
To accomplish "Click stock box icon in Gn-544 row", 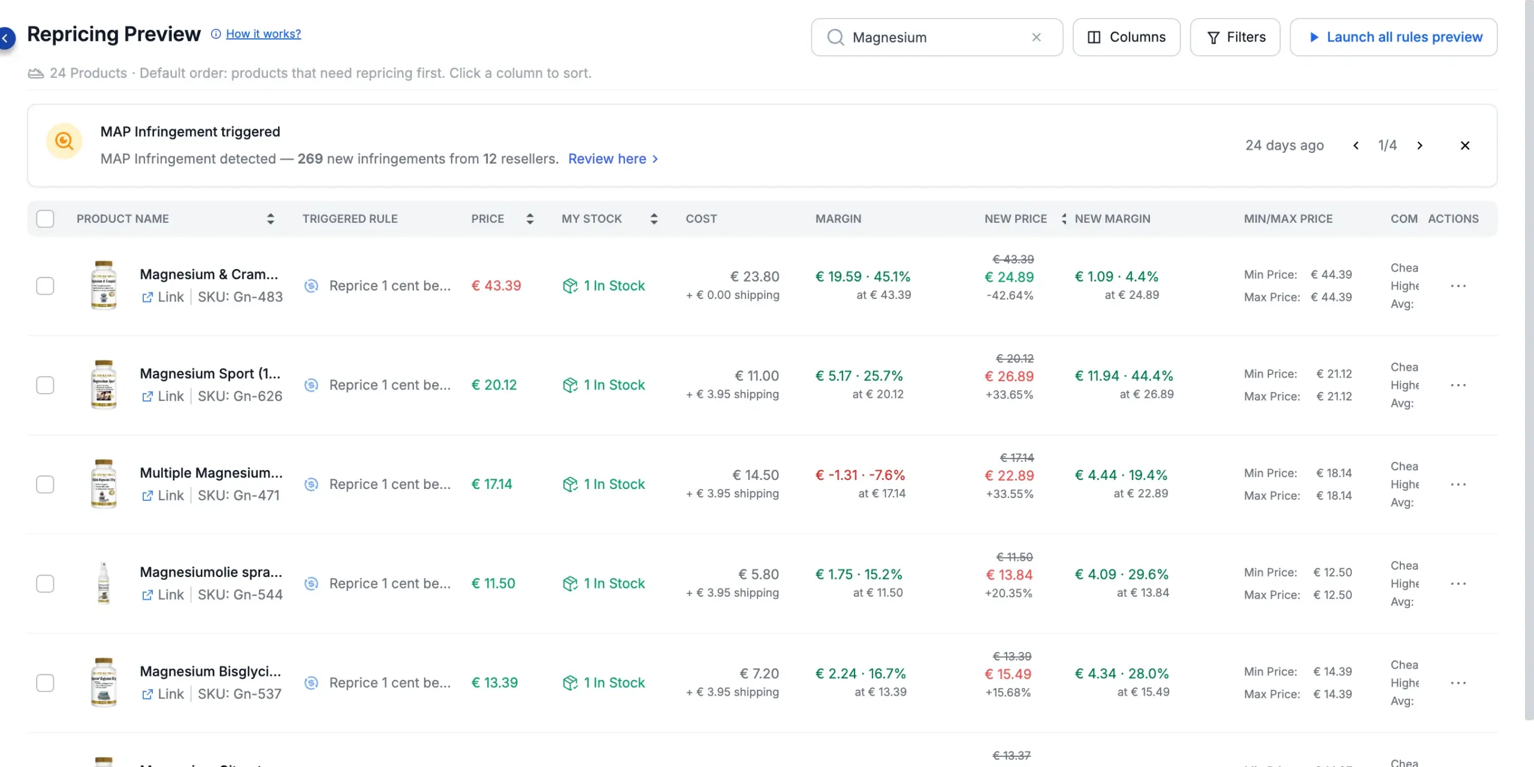I will pos(570,584).
